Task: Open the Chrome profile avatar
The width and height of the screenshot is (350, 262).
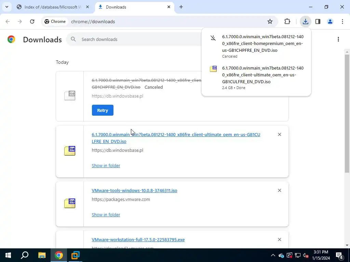Action: (x=330, y=21)
